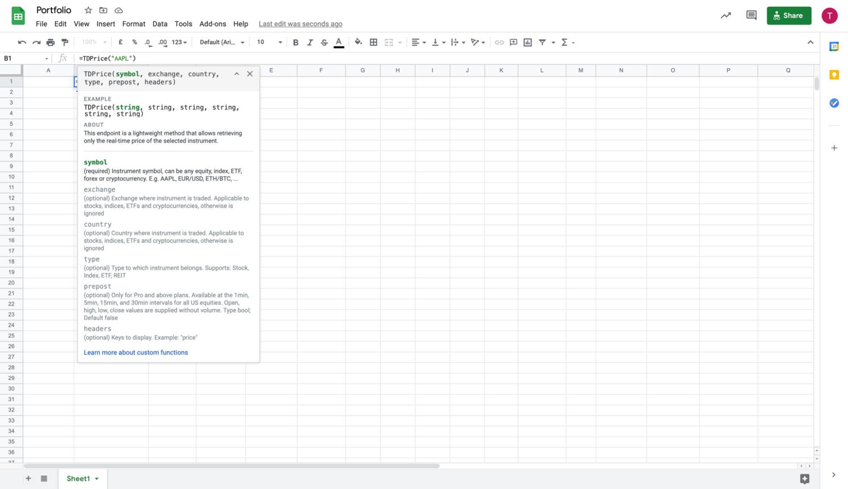The width and height of the screenshot is (848, 489).
Task: Click the insert chart icon
Action: 527,42
